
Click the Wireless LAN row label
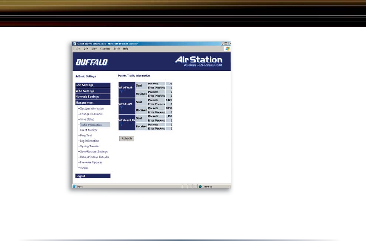[x=127, y=120]
